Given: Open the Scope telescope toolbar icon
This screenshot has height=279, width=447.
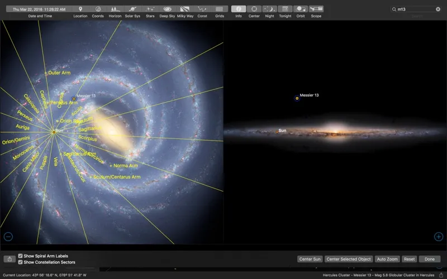Looking at the screenshot, I should tap(316, 9).
